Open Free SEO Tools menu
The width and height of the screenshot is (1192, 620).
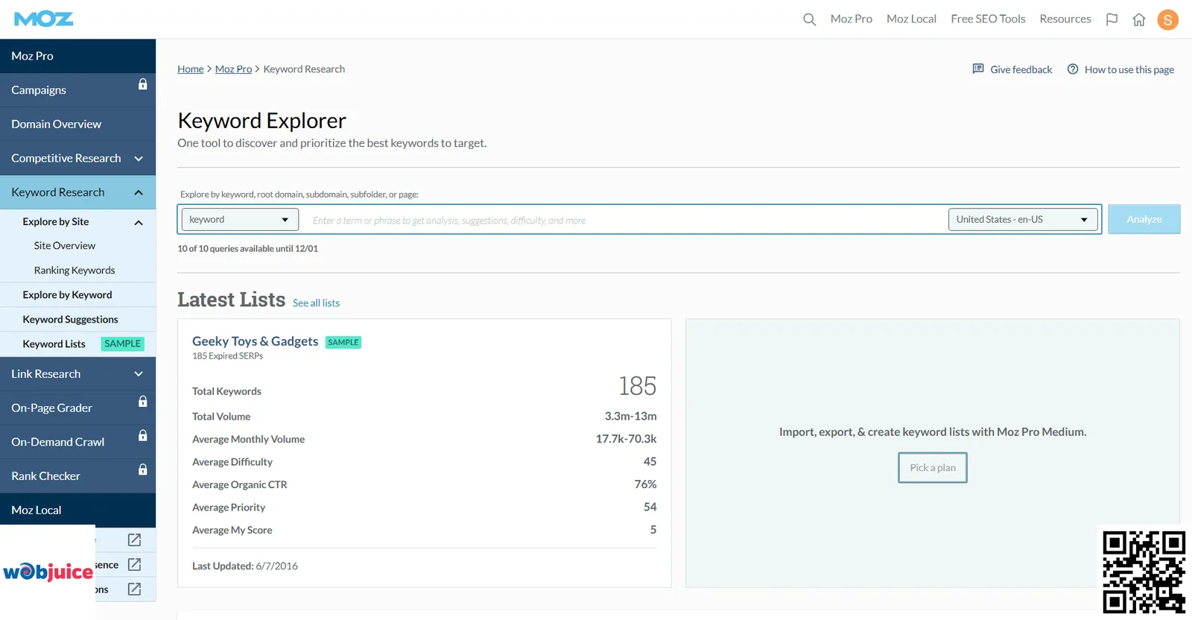[988, 19]
